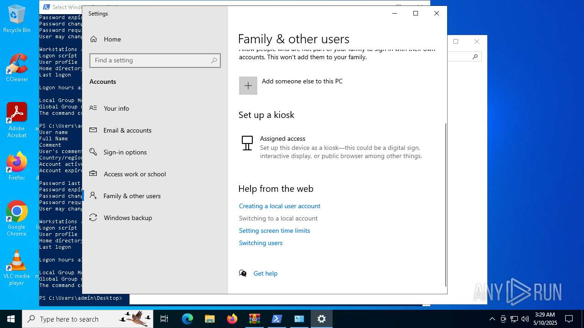Open Creating a local user account link

pos(280,206)
